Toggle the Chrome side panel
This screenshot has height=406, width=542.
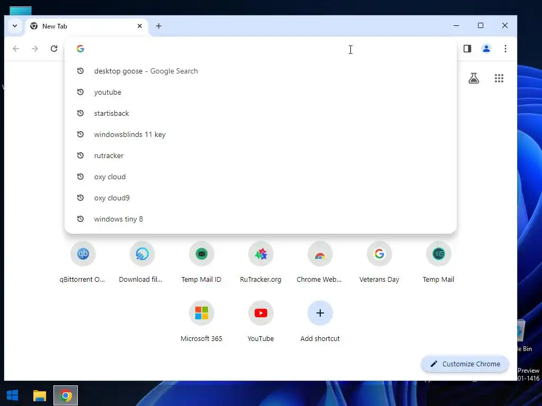(x=467, y=49)
